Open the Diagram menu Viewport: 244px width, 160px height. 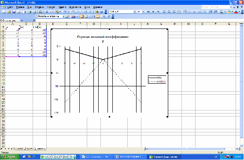tap(75, 7)
